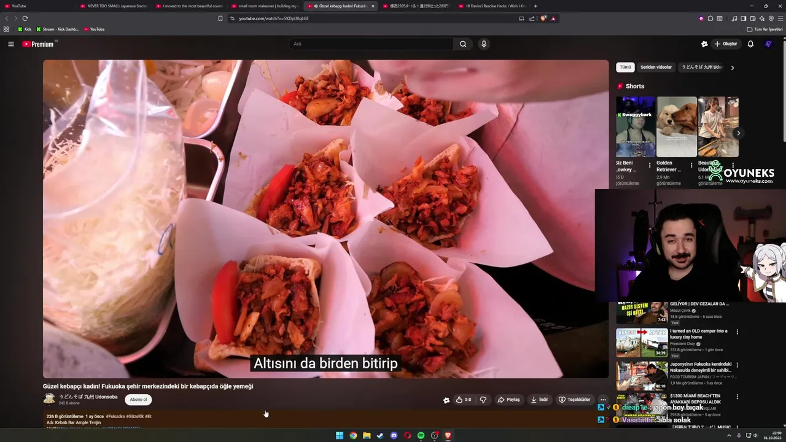Image resolution: width=786 pixels, height=442 pixels.
Task: Switch to 'I moved to the most beautiful' tab
Action: pyautogui.click(x=189, y=6)
